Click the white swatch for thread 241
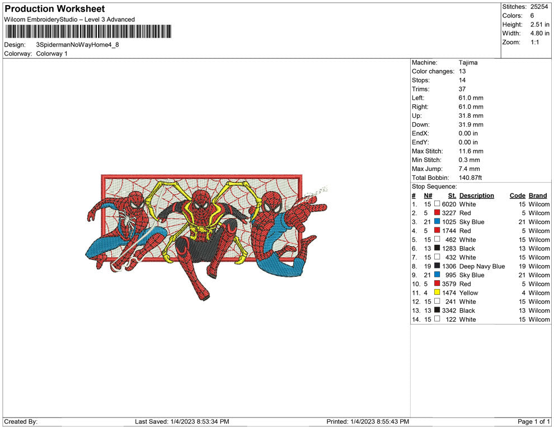This screenshot has height=427, width=554. click(437, 301)
